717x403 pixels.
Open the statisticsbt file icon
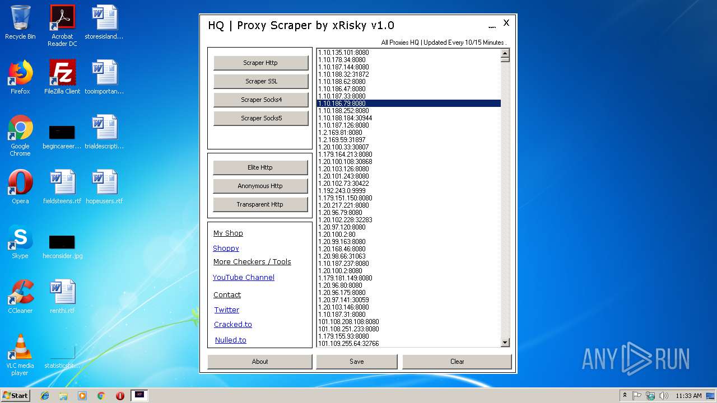[x=62, y=356]
